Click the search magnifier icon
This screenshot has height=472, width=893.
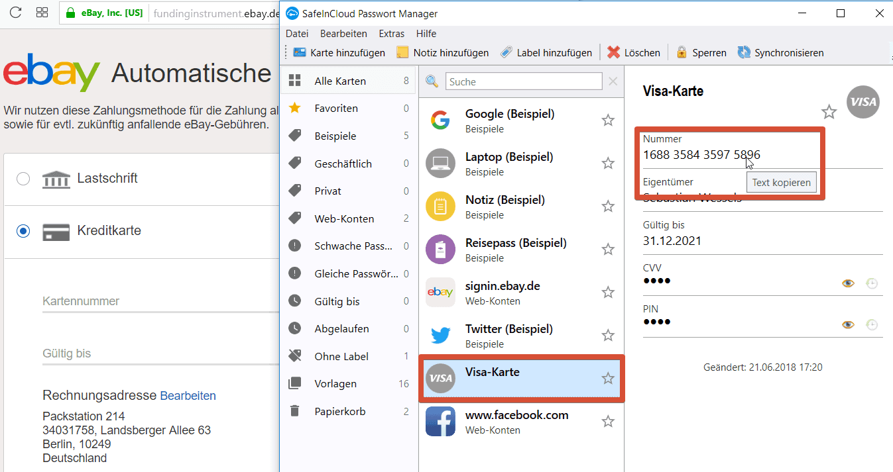pyautogui.click(x=432, y=81)
